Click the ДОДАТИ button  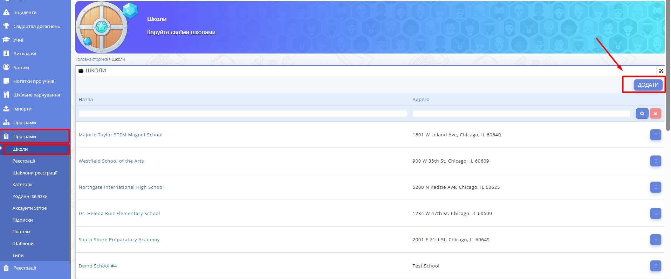(x=648, y=85)
